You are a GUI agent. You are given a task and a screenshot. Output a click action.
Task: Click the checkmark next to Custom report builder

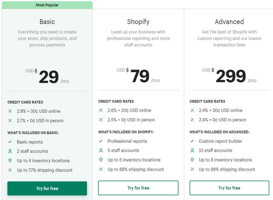click(x=192, y=141)
